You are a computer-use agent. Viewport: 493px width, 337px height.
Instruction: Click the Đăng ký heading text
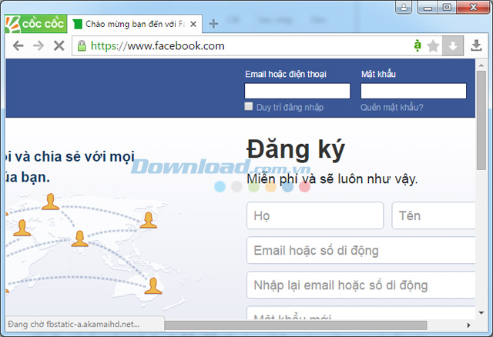coord(296,150)
